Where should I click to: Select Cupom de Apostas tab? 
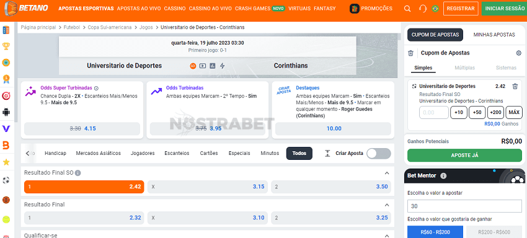(x=435, y=35)
